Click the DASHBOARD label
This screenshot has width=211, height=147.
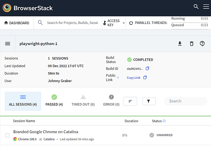[19, 23]
